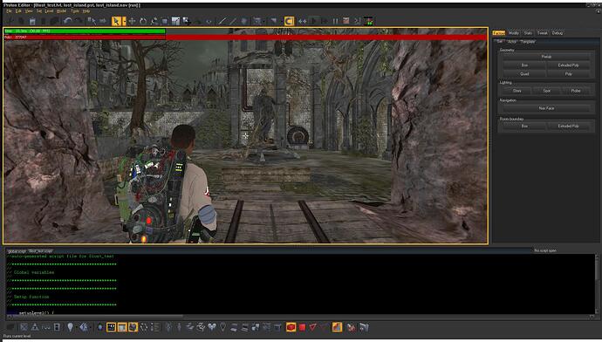The image size is (602, 342).
Task: Click the Poly geometry button
Action: (x=568, y=73)
